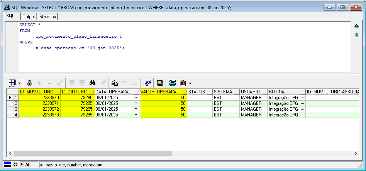Click the post changes checkmark icon
This screenshot has height=171, width=366.
(x=59, y=83)
